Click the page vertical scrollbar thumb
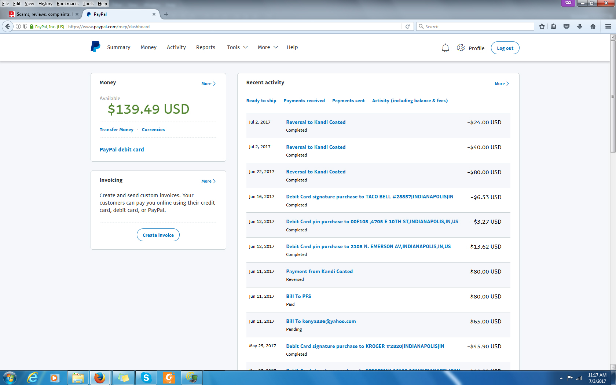The height and width of the screenshot is (385, 616). tap(613, 96)
